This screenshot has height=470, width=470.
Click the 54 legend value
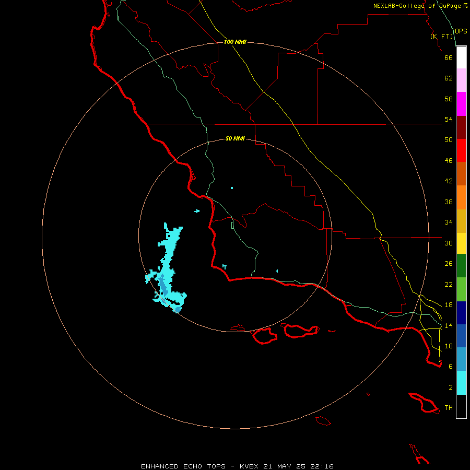point(449,119)
